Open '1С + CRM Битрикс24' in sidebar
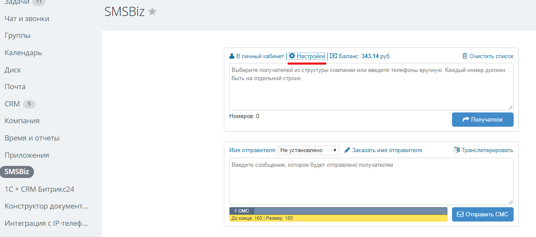The width and height of the screenshot is (536, 237). [40, 189]
